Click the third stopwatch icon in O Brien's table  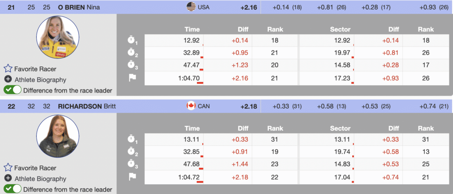pyautogui.click(x=131, y=65)
